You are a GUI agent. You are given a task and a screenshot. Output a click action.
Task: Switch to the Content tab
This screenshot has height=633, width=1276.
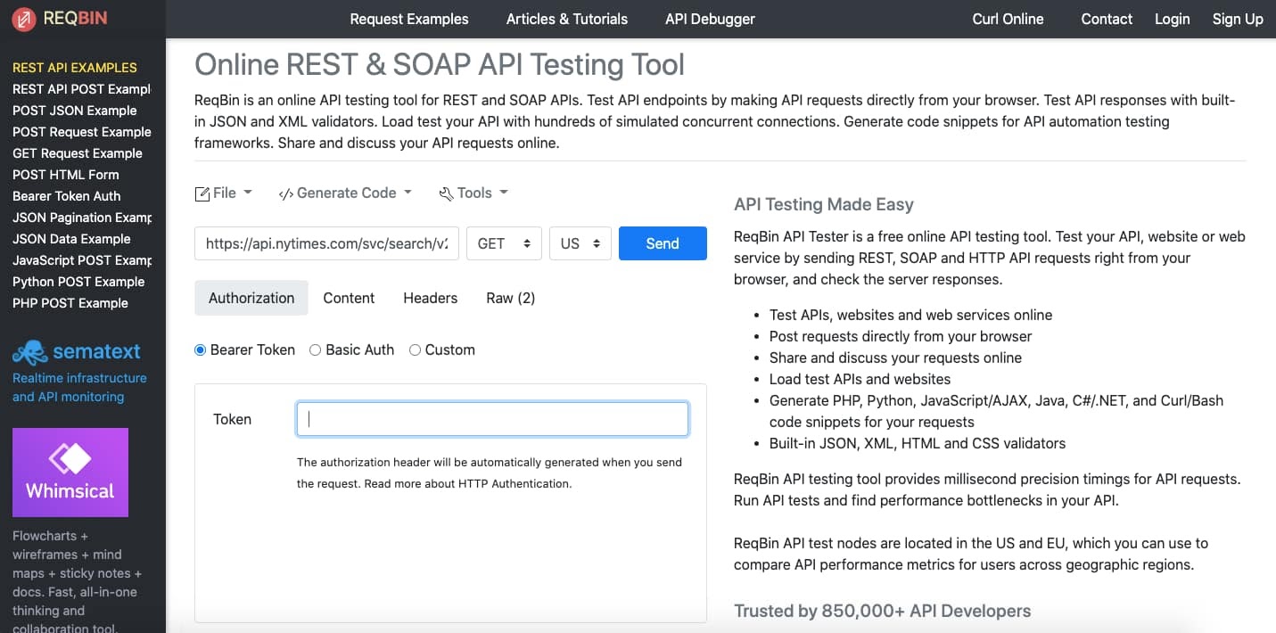[349, 298]
